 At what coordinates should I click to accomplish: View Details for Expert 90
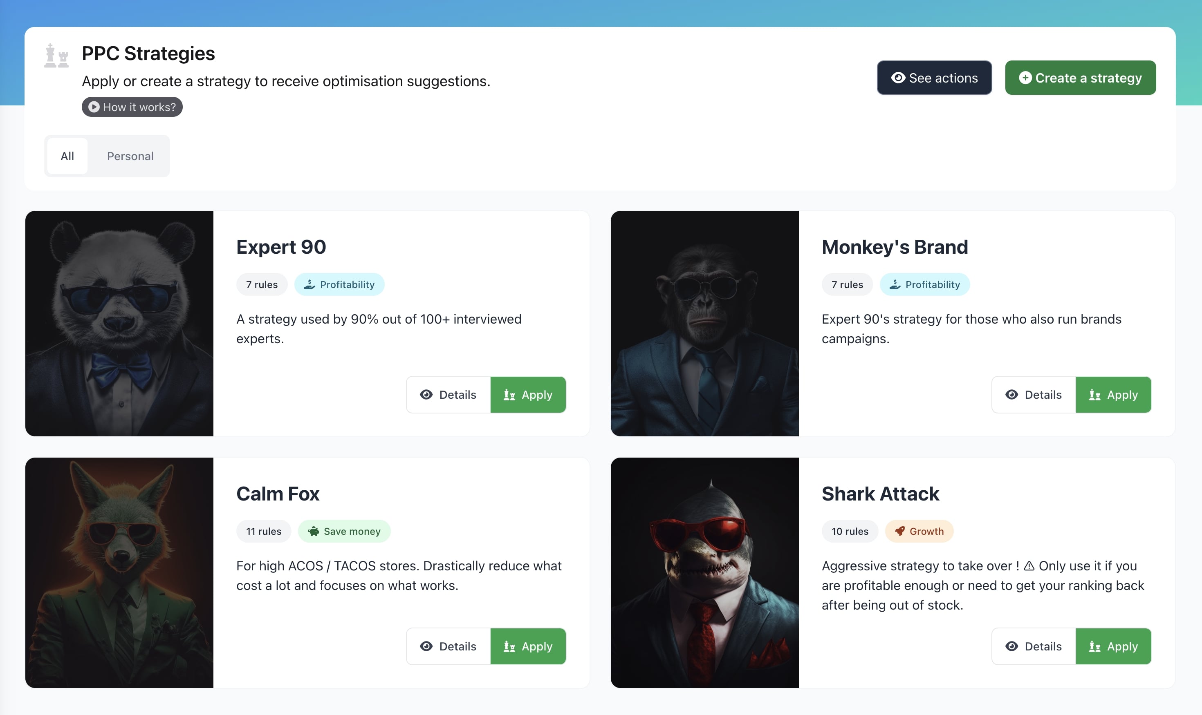click(448, 395)
